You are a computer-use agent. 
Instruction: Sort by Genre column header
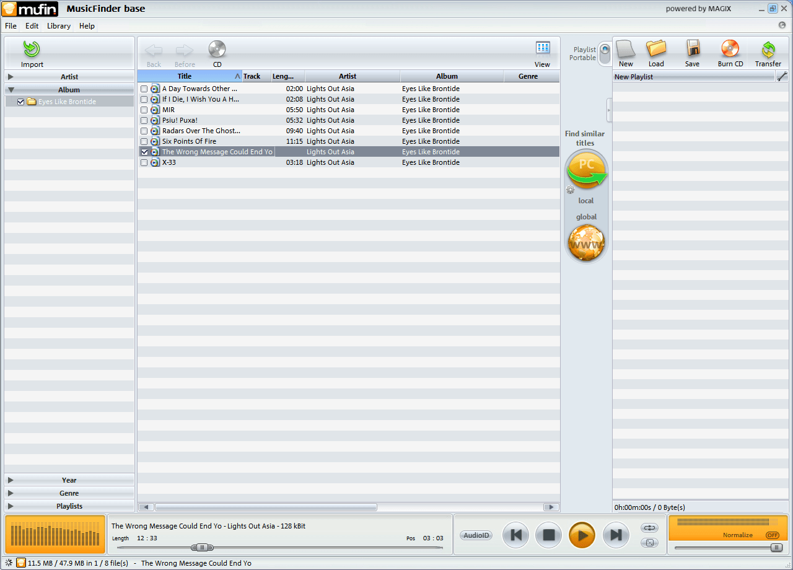tap(531, 76)
